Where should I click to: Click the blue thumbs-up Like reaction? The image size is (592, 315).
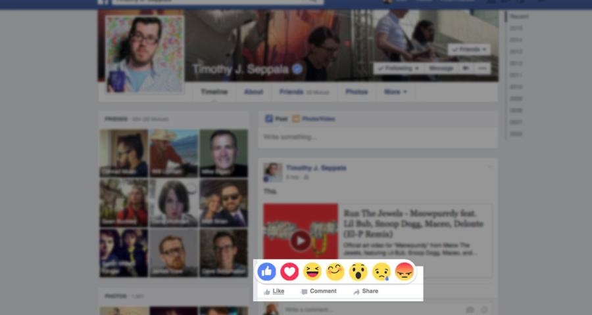(x=266, y=271)
